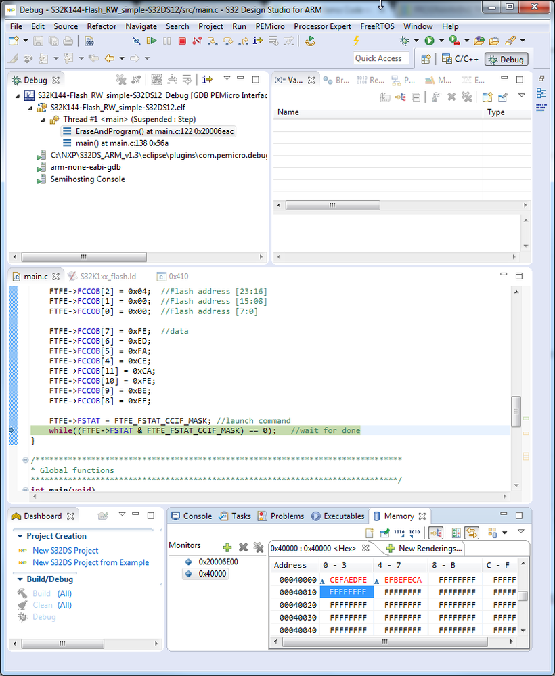Viewport: 555px width, 676px height.
Task: Click the green bug Debug launch icon
Action: (x=404, y=41)
